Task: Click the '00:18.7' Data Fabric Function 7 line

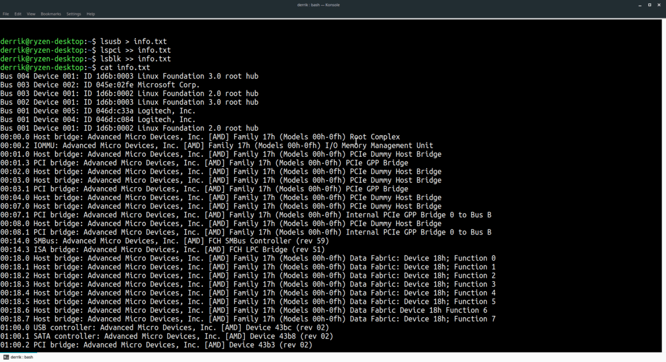Action: tap(248, 319)
